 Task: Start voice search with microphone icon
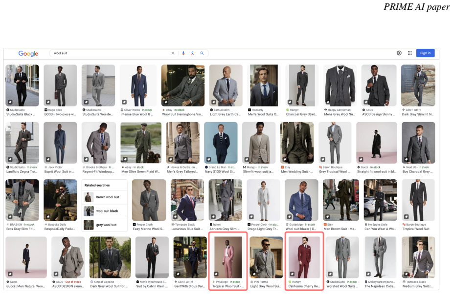(x=183, y=53)
